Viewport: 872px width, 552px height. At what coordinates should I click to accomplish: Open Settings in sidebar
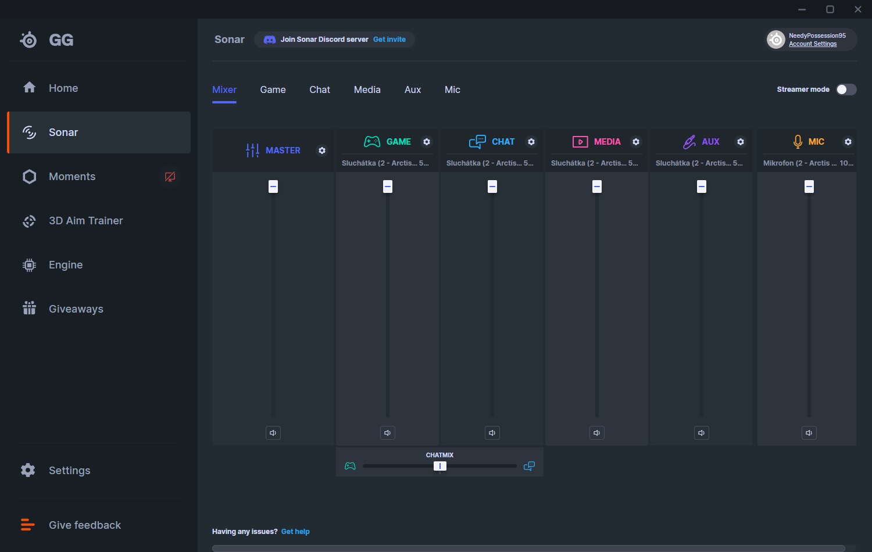click(99, 470)
